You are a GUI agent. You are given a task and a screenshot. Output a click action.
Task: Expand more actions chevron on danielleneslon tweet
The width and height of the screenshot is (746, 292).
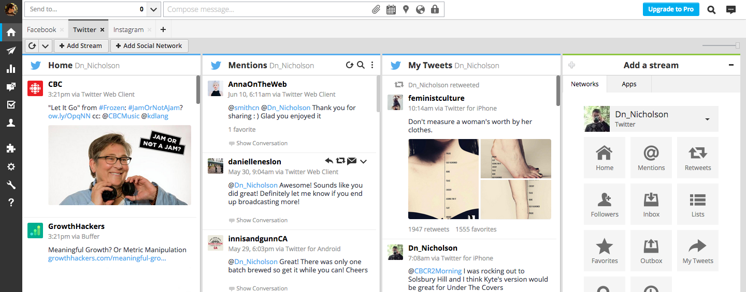point(364,161)
